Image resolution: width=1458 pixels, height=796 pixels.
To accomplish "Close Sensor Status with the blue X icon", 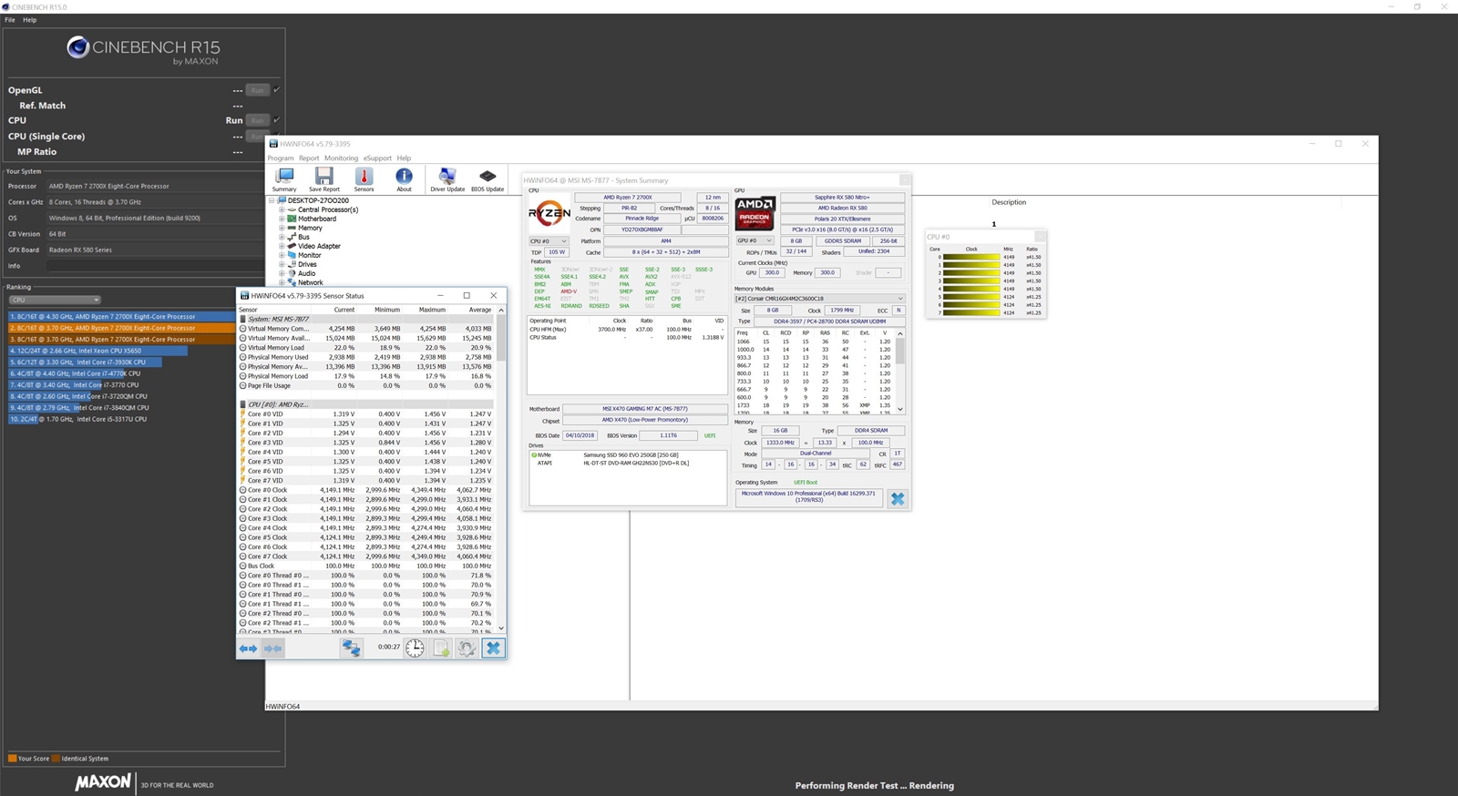I will pyautogui.click(x=493, y=648).
